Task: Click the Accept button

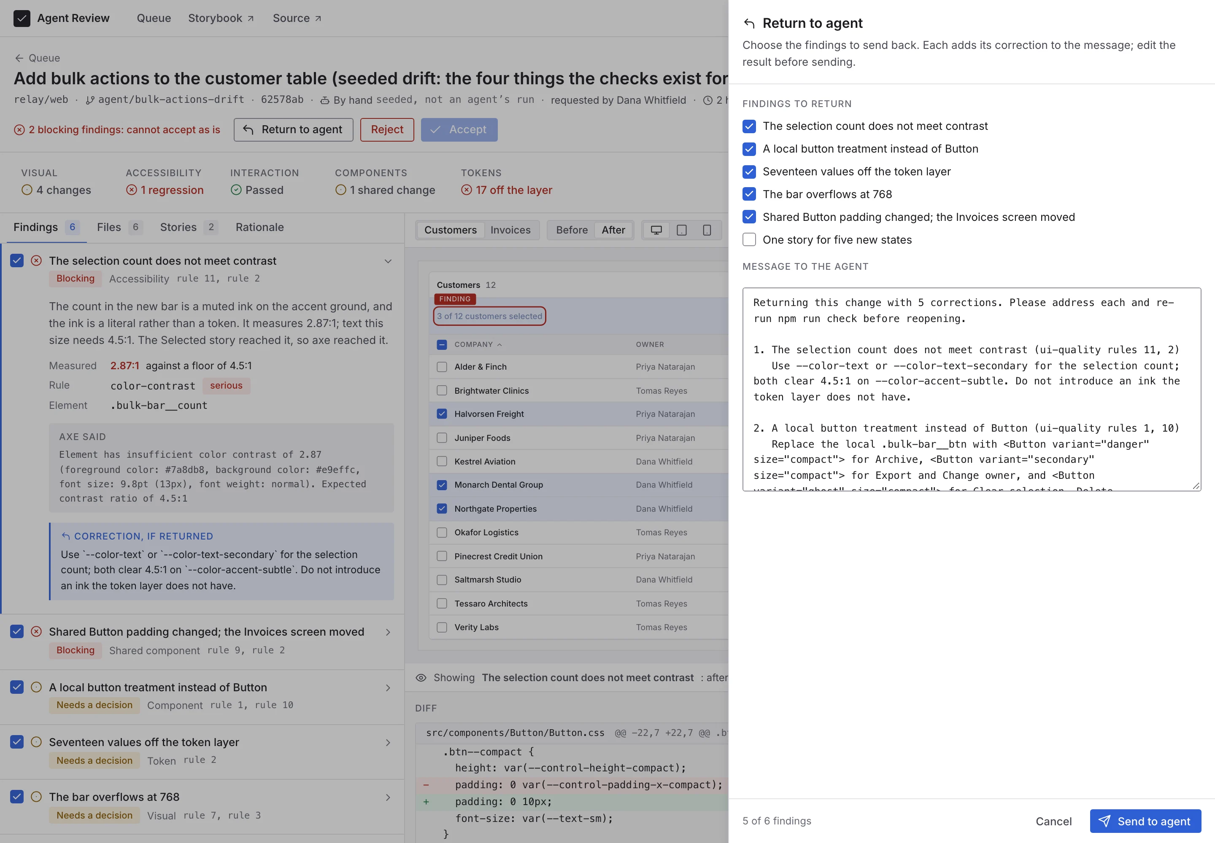Action: [x=459, y=130]
